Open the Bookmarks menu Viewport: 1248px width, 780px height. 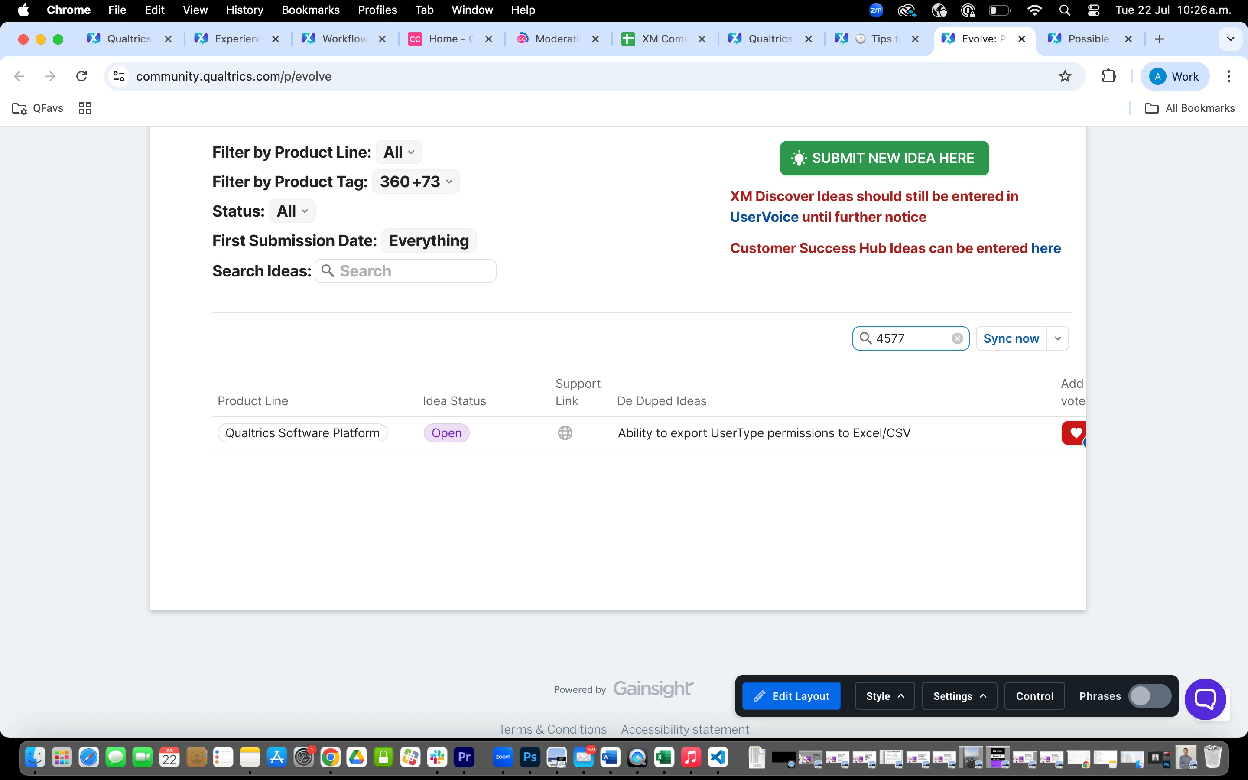[x=310, y=10]
